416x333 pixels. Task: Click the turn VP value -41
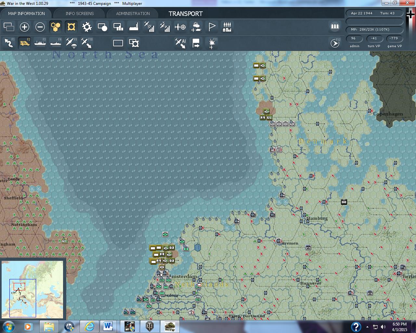[374, 38]
